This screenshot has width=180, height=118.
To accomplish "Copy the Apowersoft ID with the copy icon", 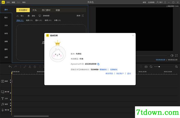I will pos(98,64).
